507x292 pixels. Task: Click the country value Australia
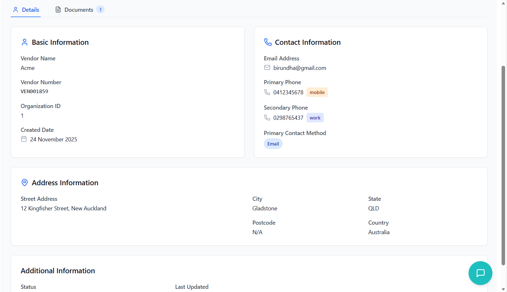379,232
